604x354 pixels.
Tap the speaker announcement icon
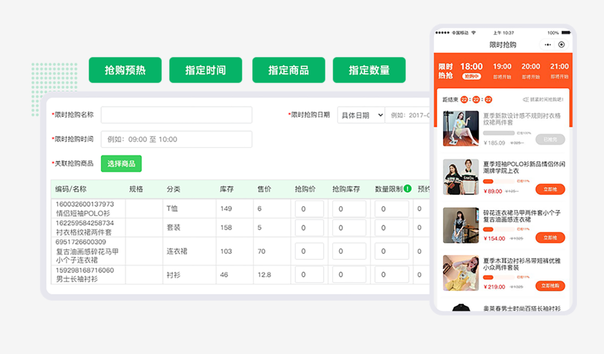[525, 100]
